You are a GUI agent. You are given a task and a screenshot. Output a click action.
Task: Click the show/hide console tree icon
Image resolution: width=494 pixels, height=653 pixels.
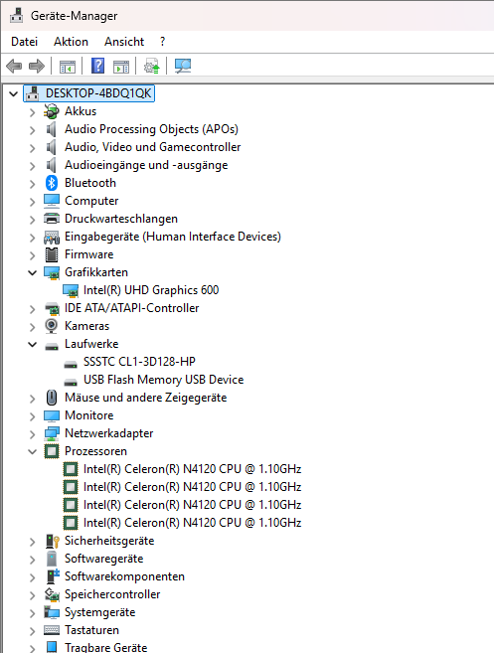tap(68, 67)
